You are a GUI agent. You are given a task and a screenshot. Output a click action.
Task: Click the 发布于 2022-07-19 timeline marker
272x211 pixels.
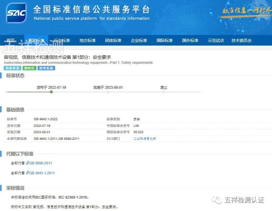pos(51,92)
